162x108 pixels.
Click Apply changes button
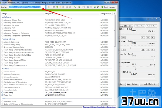tap(108, 7)
